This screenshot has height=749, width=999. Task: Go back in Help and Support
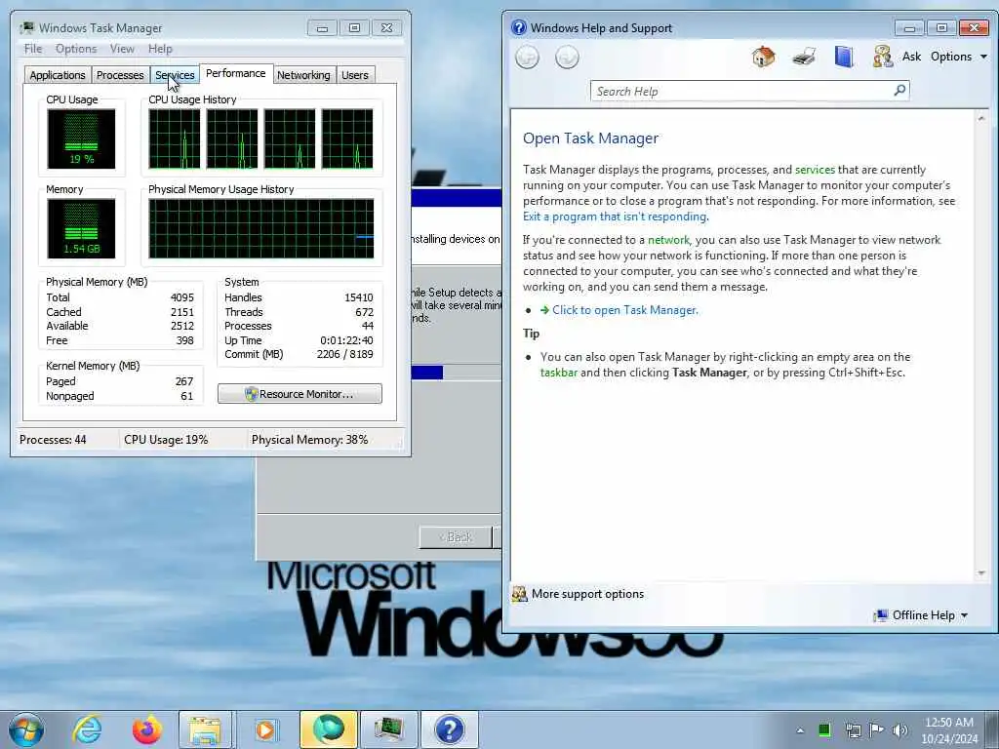[527, 58]
